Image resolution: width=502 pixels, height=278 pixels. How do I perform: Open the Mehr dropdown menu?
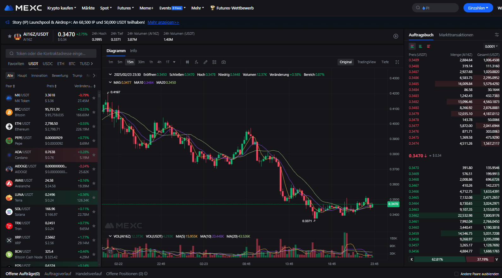198,8
